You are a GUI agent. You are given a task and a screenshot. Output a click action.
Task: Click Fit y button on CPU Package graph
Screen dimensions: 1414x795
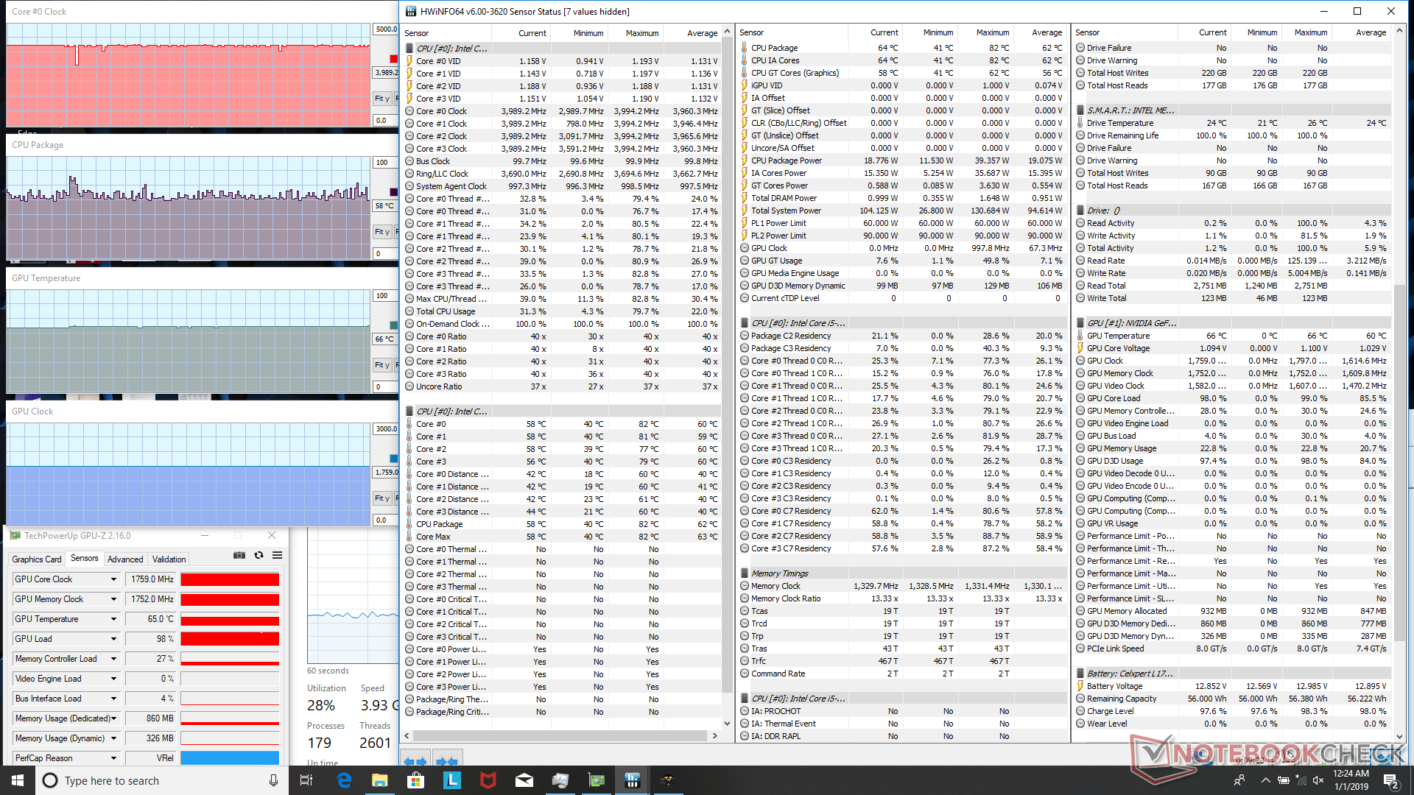382,232
